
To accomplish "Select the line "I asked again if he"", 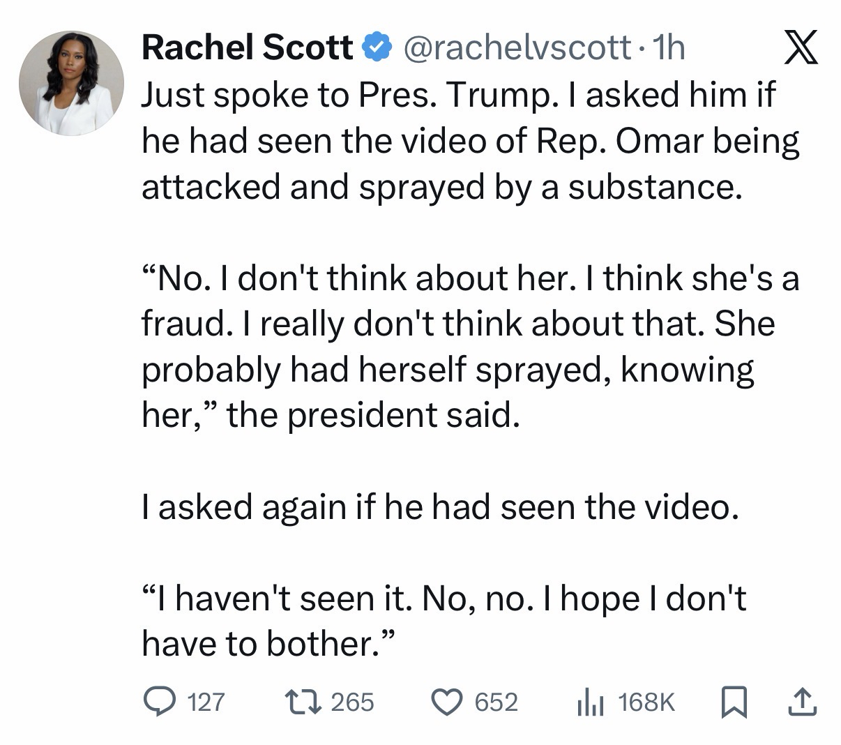I will coord(439,506).
